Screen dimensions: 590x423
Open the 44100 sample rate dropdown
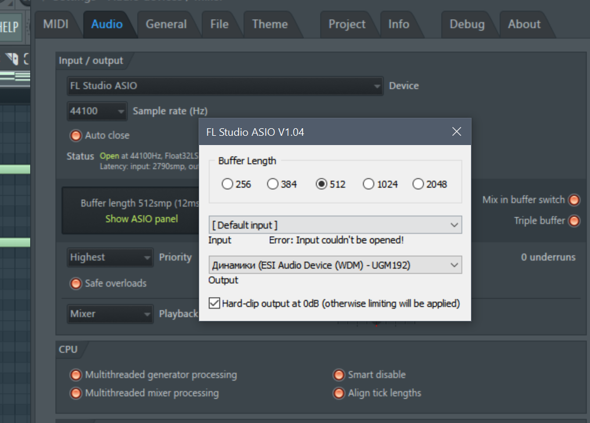pyautogui.click(x=97, y=111)
